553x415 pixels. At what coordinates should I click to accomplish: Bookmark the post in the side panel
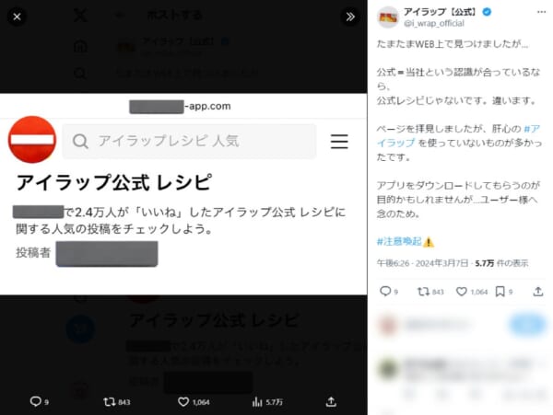(x=500, y=292)
